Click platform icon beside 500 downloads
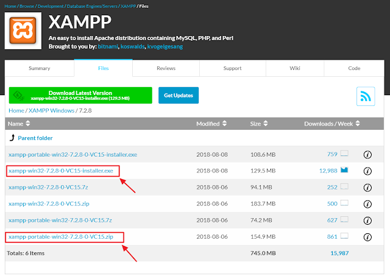This screenshot has height=279, width=390. (344, 203)
